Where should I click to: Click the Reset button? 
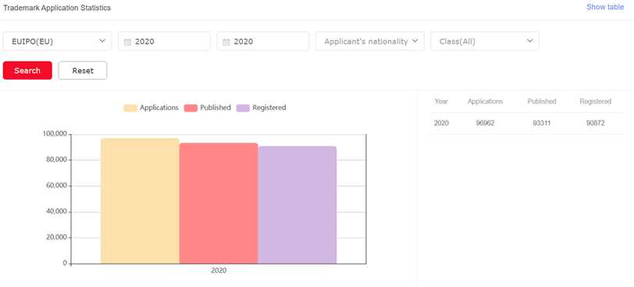(83, 70)
